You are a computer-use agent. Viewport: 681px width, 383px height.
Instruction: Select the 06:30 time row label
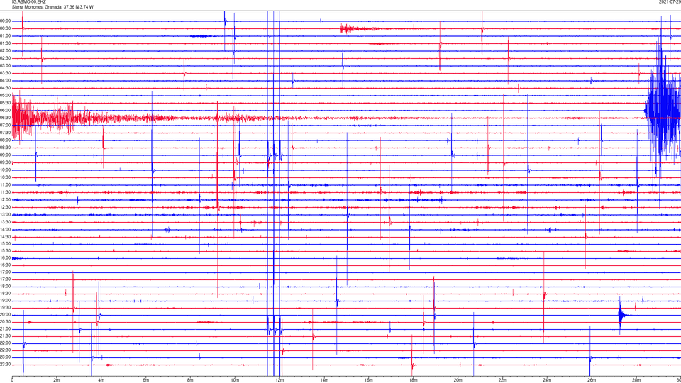coord(5,118)
